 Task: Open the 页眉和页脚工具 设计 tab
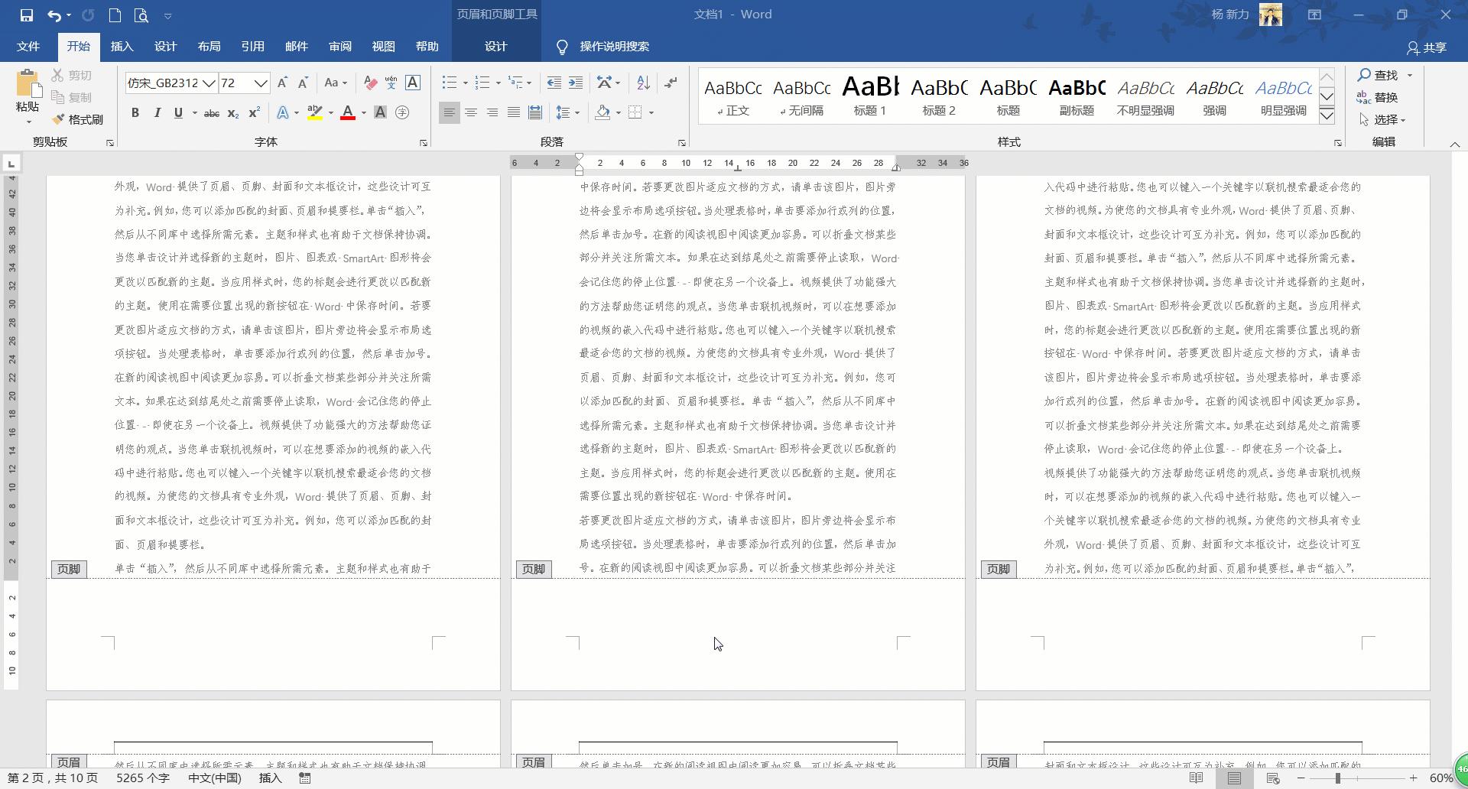pyautogui.click(x=495, y=46)
